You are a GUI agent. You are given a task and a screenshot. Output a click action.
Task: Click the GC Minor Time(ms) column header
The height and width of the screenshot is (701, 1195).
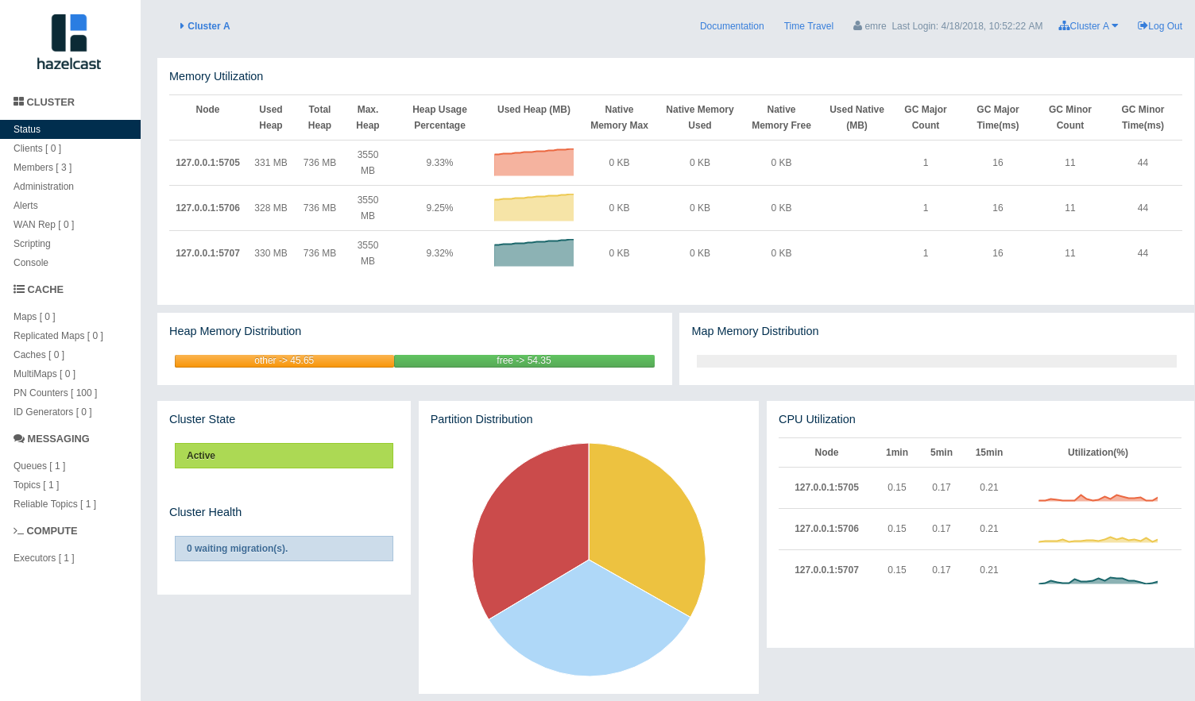coord(1143,117)
